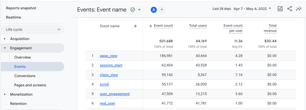The width and height of the screenshot is (306, 110).
Task: Open the page_view event link
Action: point(109,56)
